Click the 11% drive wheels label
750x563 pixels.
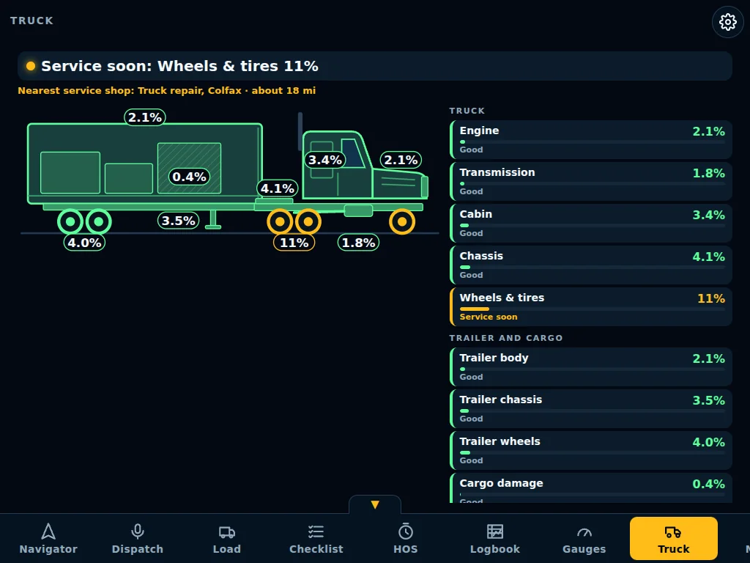pyautogui.click(x=294, y=243)
